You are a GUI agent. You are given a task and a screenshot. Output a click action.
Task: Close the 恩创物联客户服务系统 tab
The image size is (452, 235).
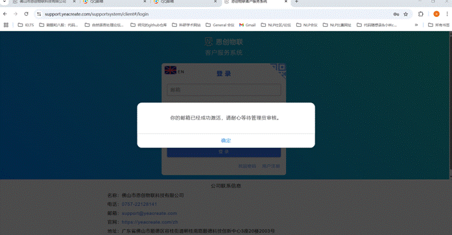tap(286, 2)
